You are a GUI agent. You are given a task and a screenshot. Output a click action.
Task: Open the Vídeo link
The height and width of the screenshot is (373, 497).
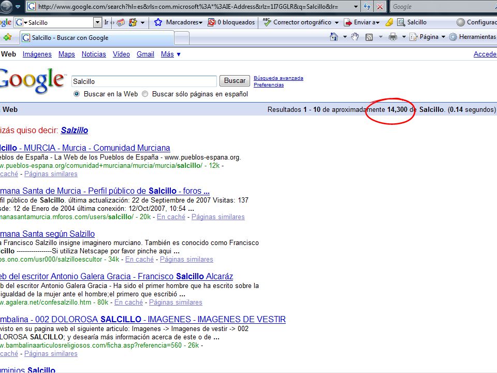pos(121,54)
